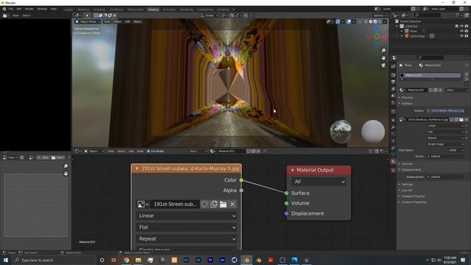Expand the Settings panel in material properties
The image size is (471, 265).
click(x=407, y=185)
